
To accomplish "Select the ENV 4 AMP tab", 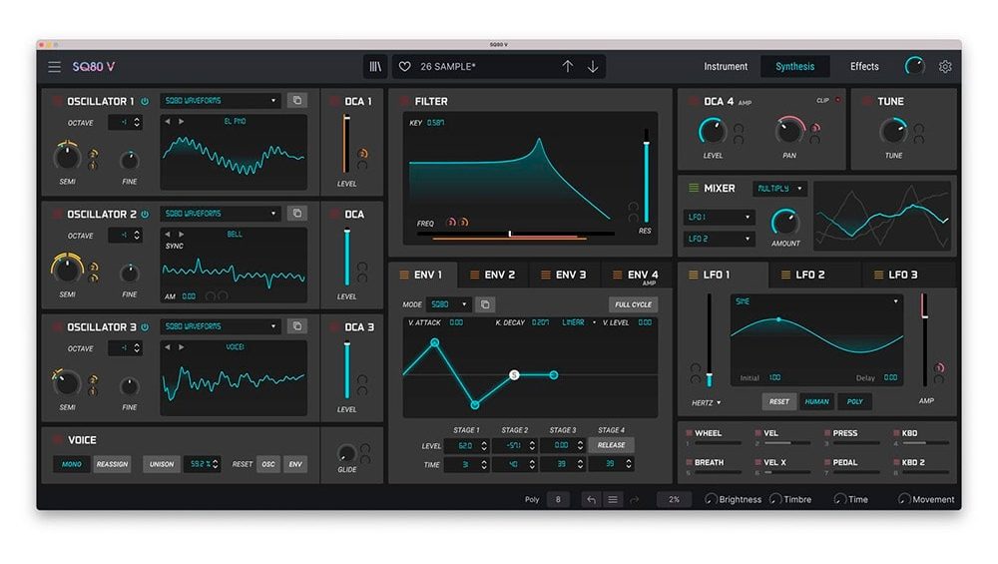I will 637,276.
